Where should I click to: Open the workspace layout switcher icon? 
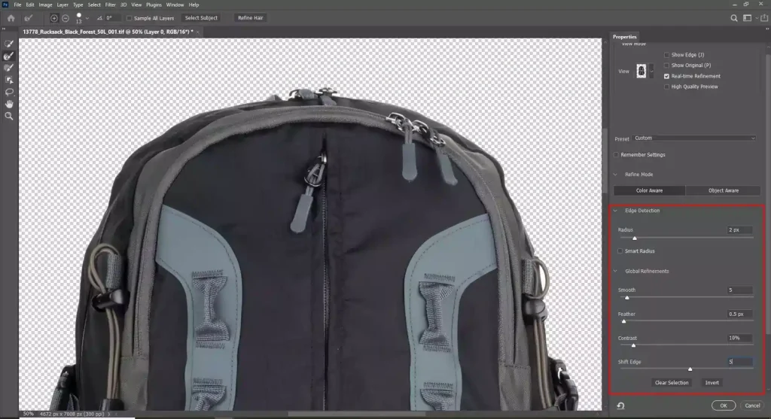pyautogui.click(x=747, y=18)
